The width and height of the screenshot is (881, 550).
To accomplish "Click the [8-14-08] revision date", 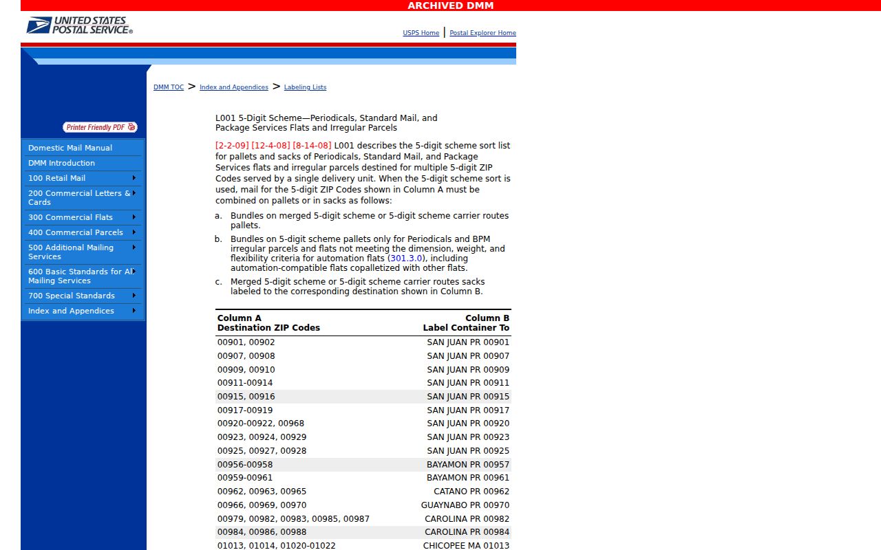I will coord(312,146).
